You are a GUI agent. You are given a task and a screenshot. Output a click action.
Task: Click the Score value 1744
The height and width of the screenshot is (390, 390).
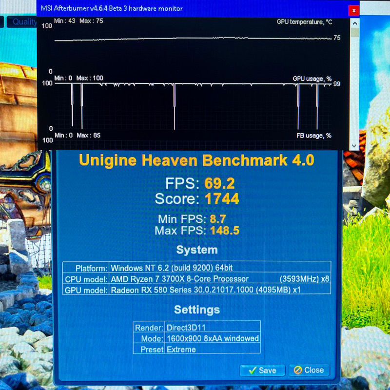click(x=222, y=199)
